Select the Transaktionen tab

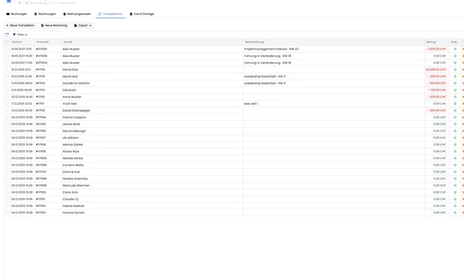[111, 14]
